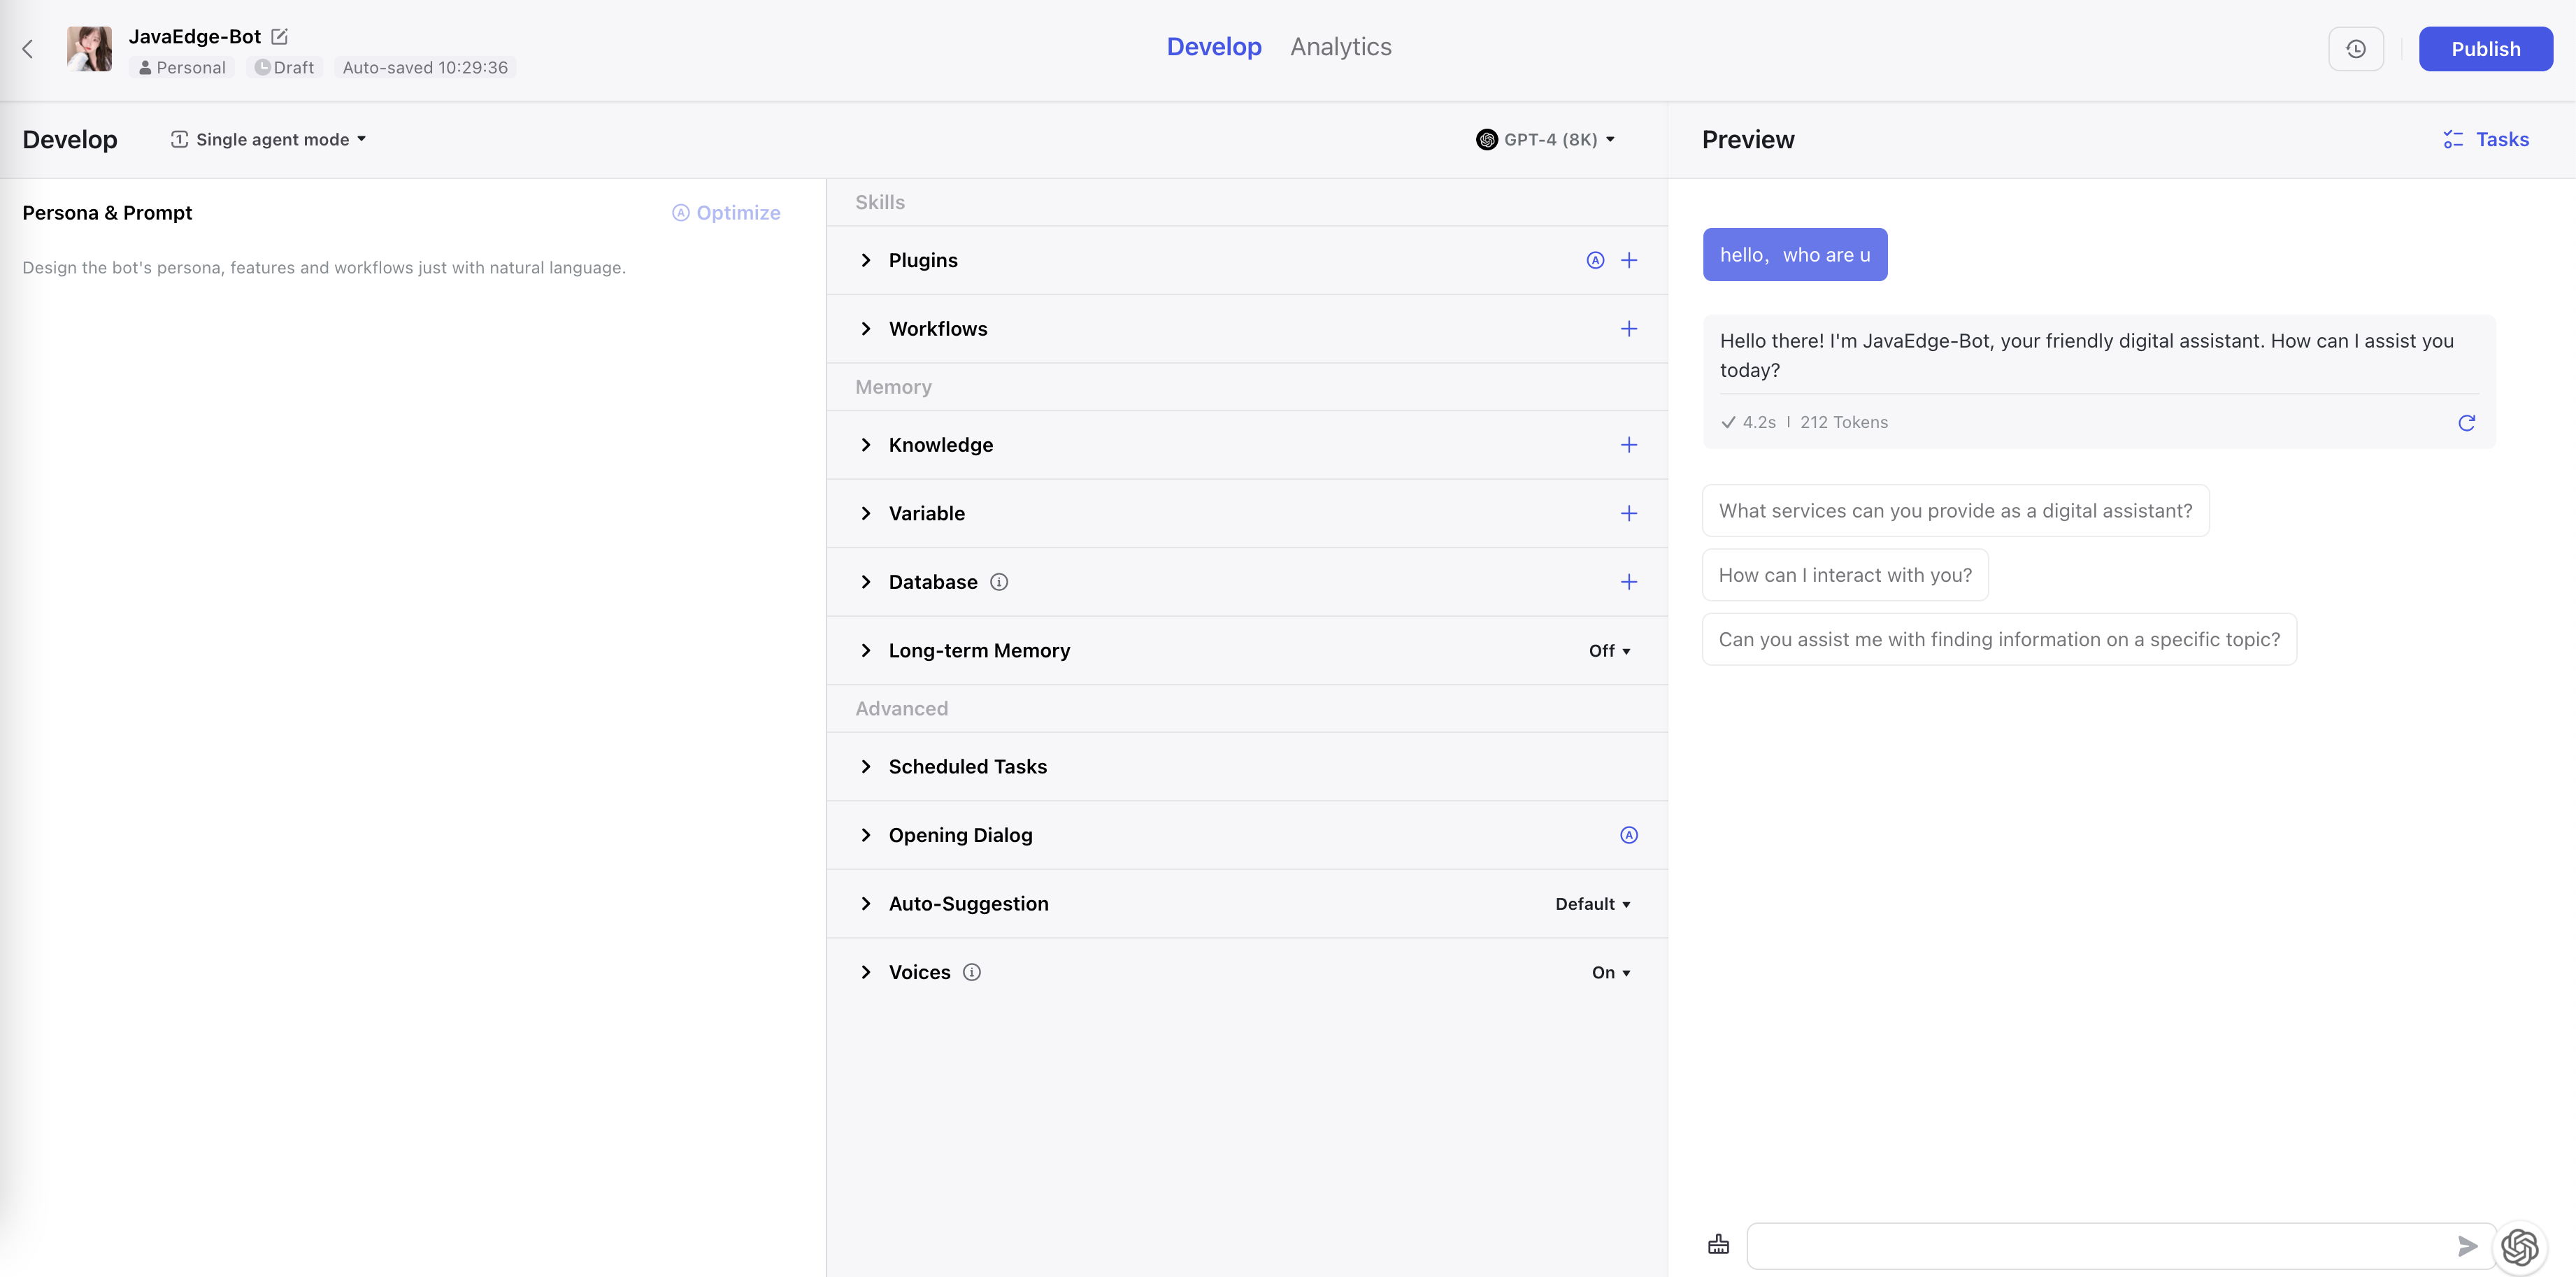Click the plus icon to add Plugins
The width and height of the screenshot is (2576, 1277).
[1629, 261]
